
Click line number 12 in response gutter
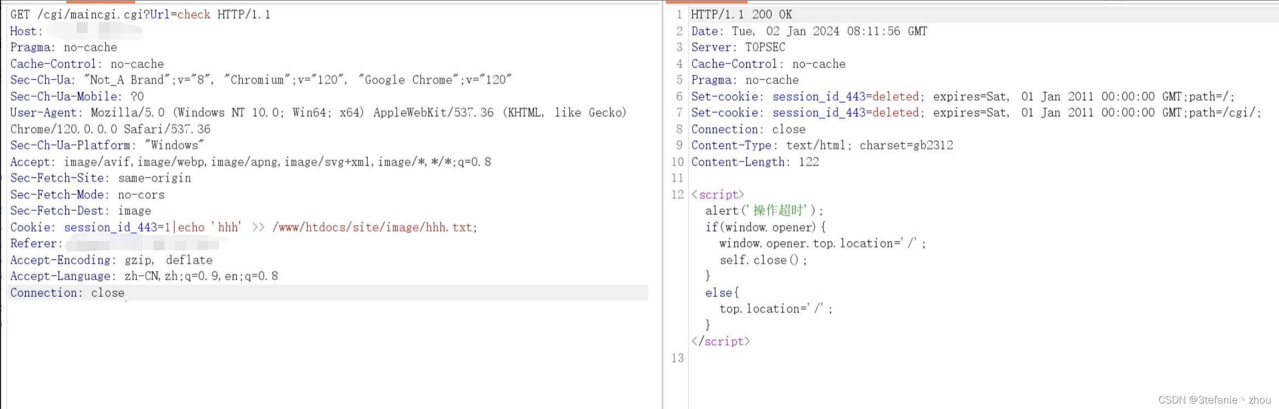click(678, 195)
